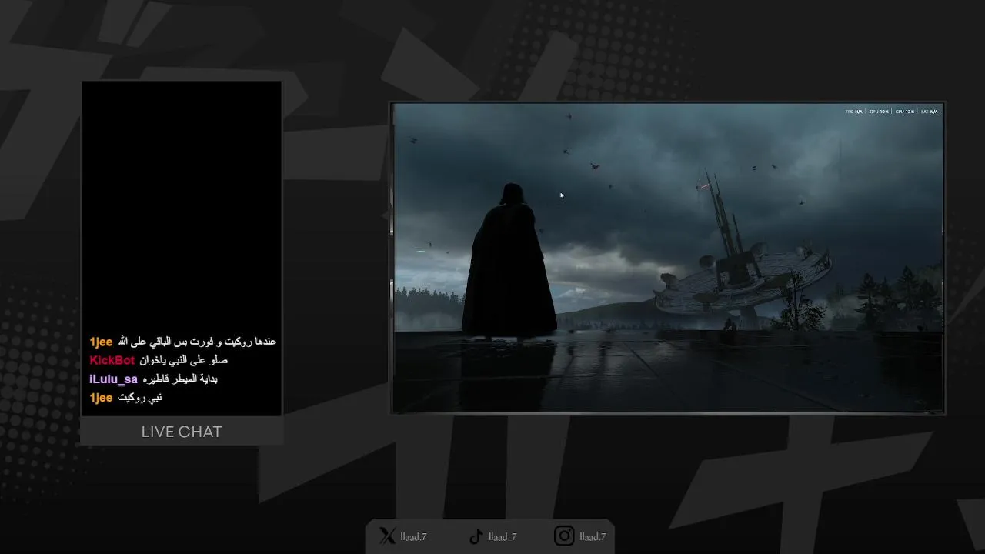Viewport: 985px width, 554px height.
Task: Open the llaad.7 handle beside X logo
Action: coord(413,537)
